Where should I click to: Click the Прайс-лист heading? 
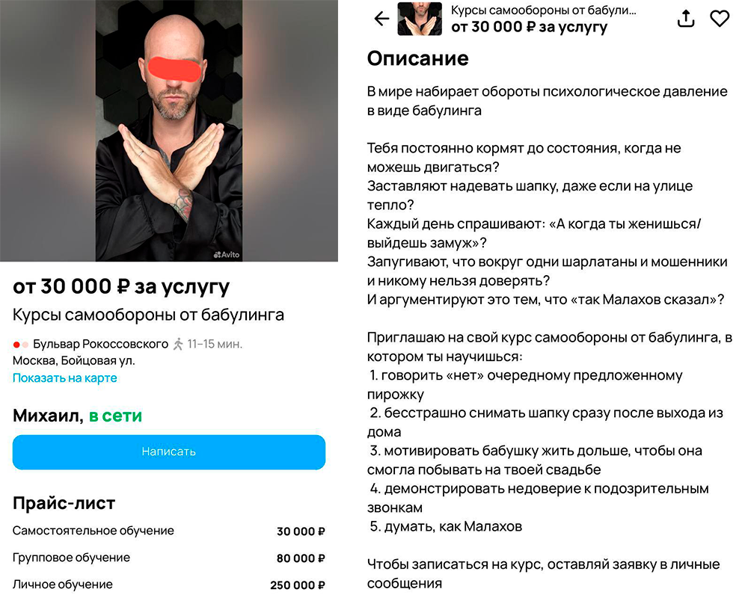(64, 503)
